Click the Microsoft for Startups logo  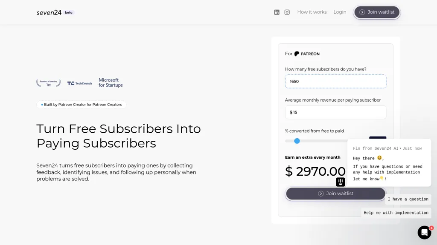(x=111, y=83)
